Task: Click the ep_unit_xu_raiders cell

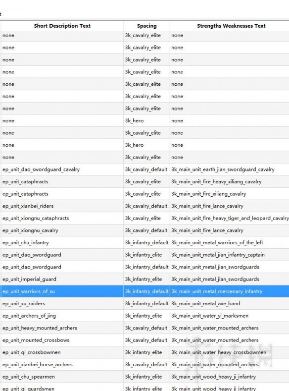Action: (62, 303)
